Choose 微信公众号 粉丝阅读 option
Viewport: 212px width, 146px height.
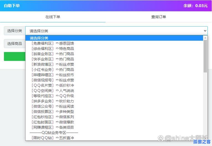click(x=114, y=106)
